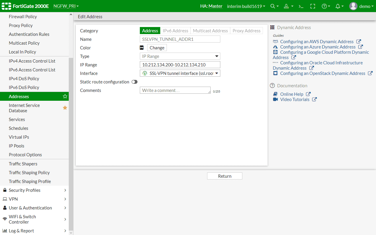The width and height of the screenshot is (376, 235).
Task: Click the Video Tutorials camera icon
Action: [x=275, y=99]
